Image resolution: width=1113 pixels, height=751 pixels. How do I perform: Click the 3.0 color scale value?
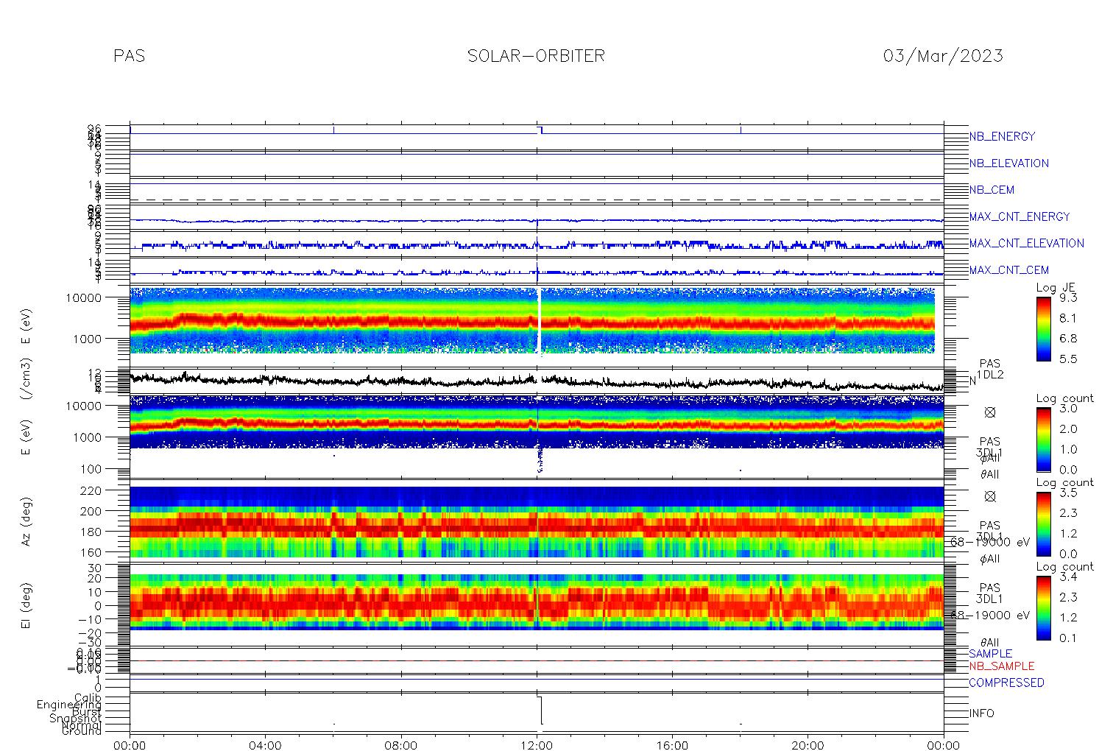point(1068,408)
